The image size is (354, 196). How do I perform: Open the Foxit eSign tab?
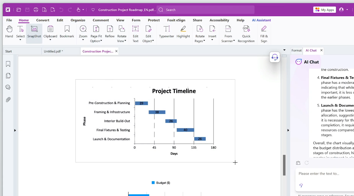[x=176, y=20]
